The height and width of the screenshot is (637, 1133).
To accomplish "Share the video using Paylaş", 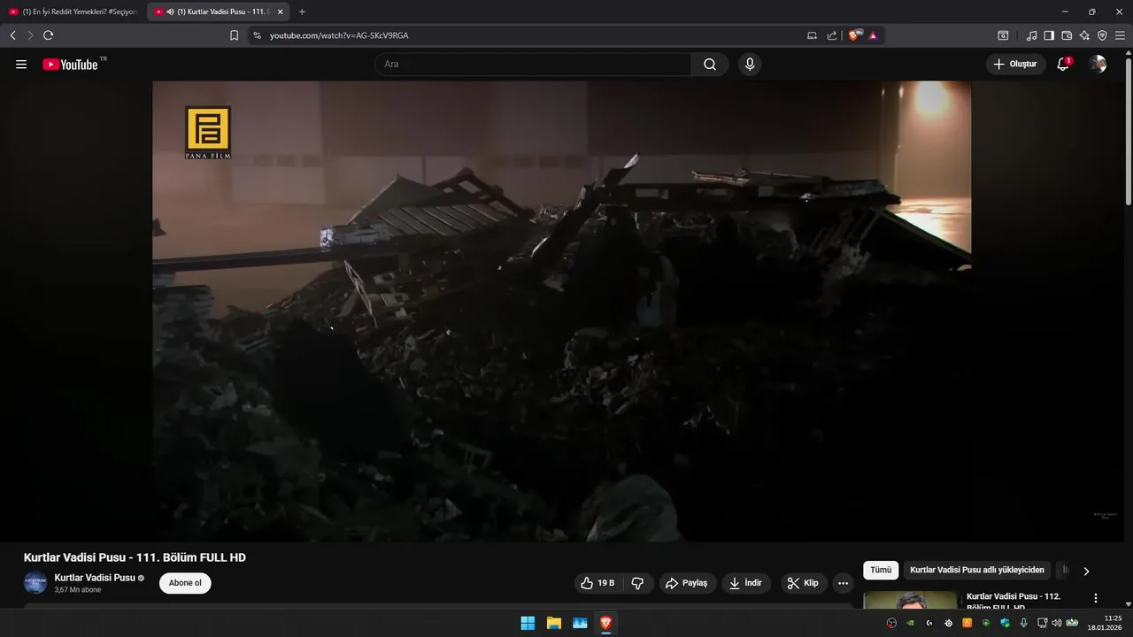I will [x=687, y=583].
